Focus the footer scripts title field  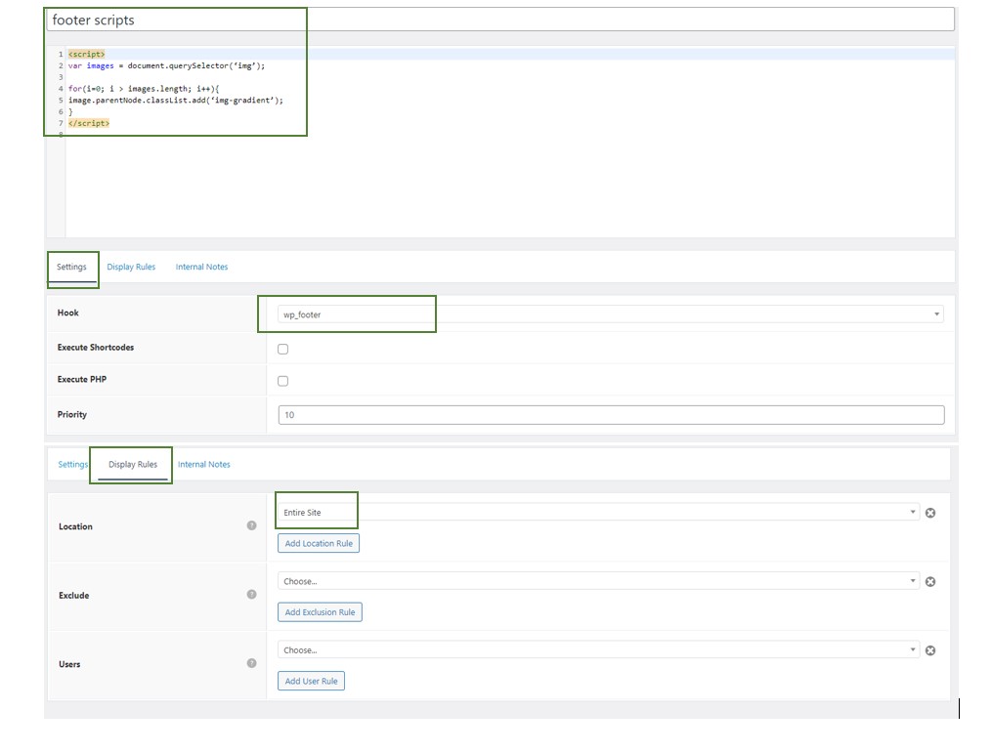[x=500, y=20]
